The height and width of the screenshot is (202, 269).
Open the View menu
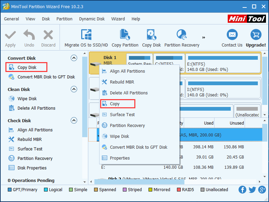click(30, 19)
